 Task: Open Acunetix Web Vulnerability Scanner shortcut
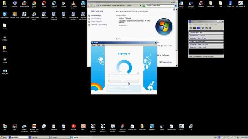[34, 128]
